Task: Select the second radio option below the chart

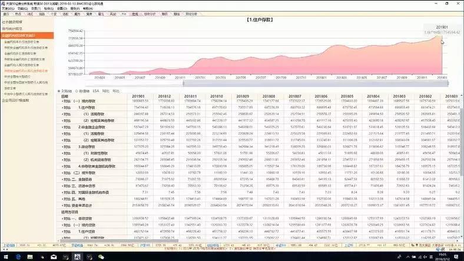Action: [x=77, y=91]
